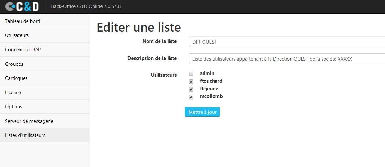The image size is (385, 167).
Task: Enable the admin user checkbox
Action: point(191,74)
